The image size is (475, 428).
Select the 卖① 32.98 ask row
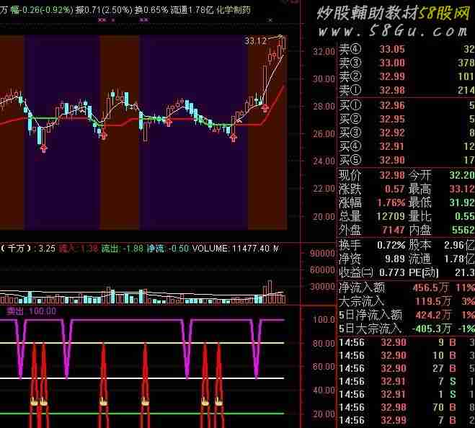pos(407,90)
